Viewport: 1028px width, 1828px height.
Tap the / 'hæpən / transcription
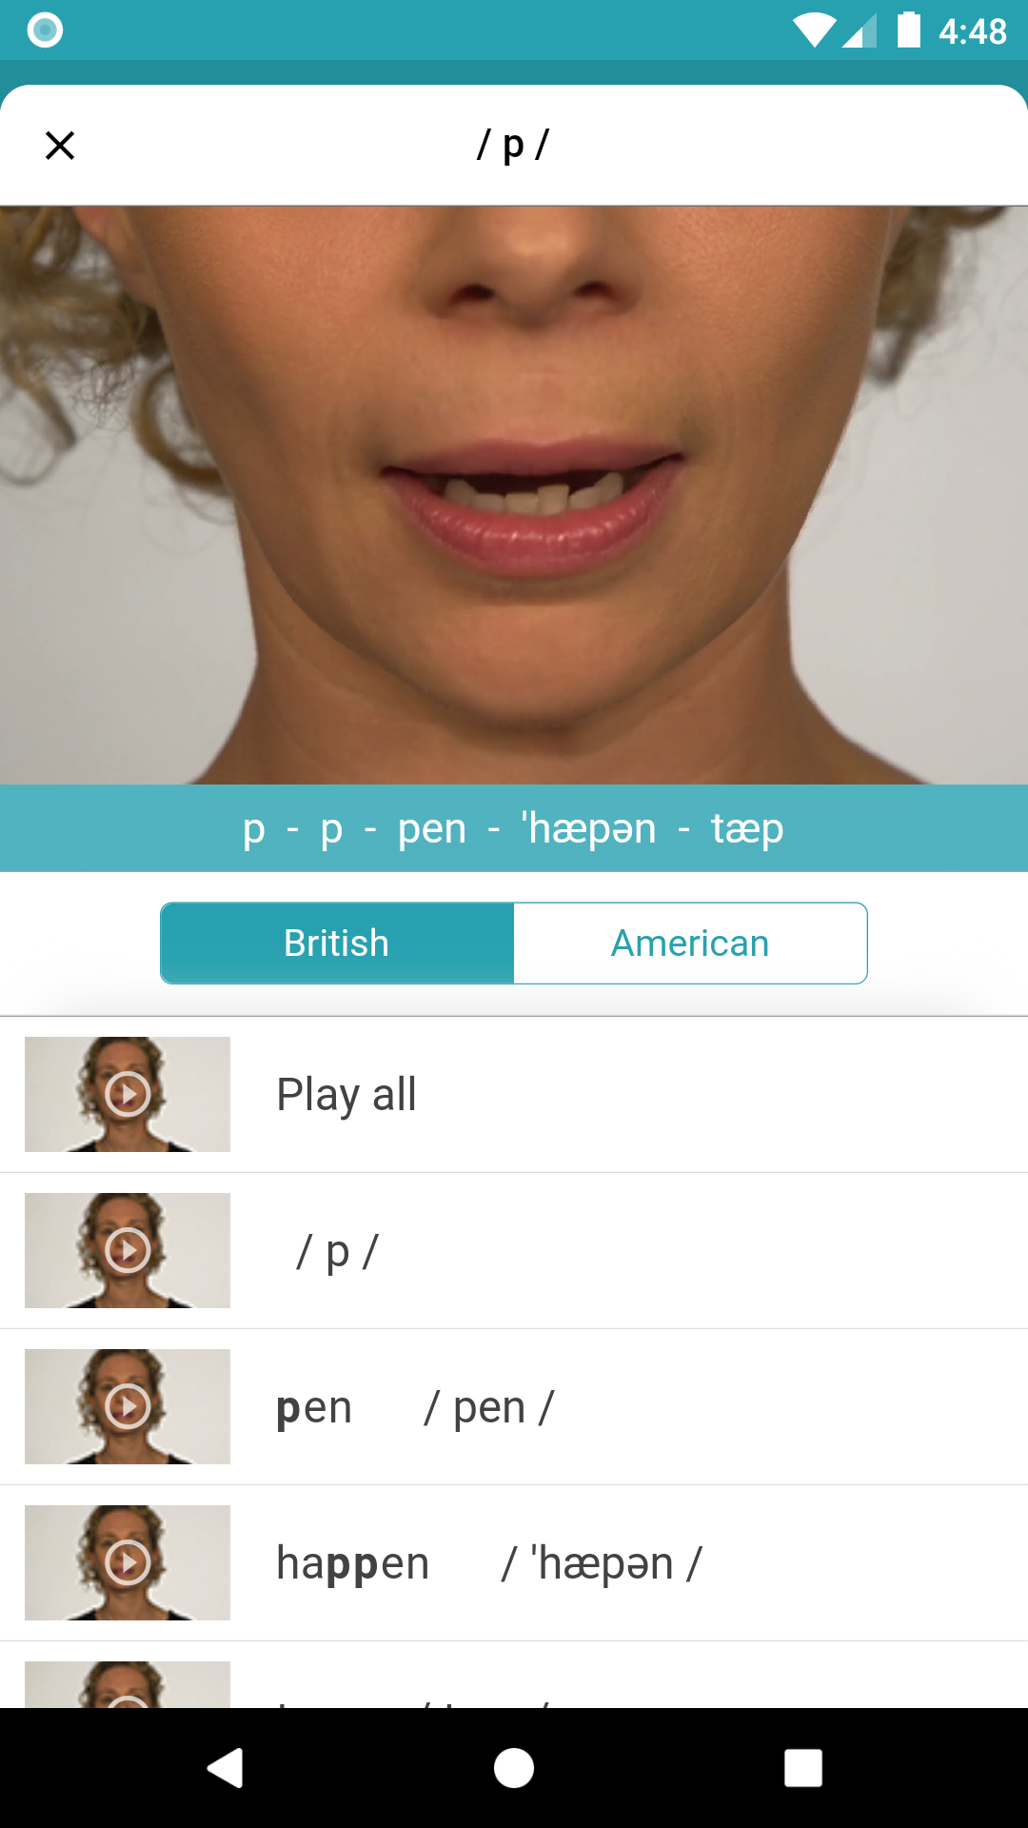(x=602, y=1564)
